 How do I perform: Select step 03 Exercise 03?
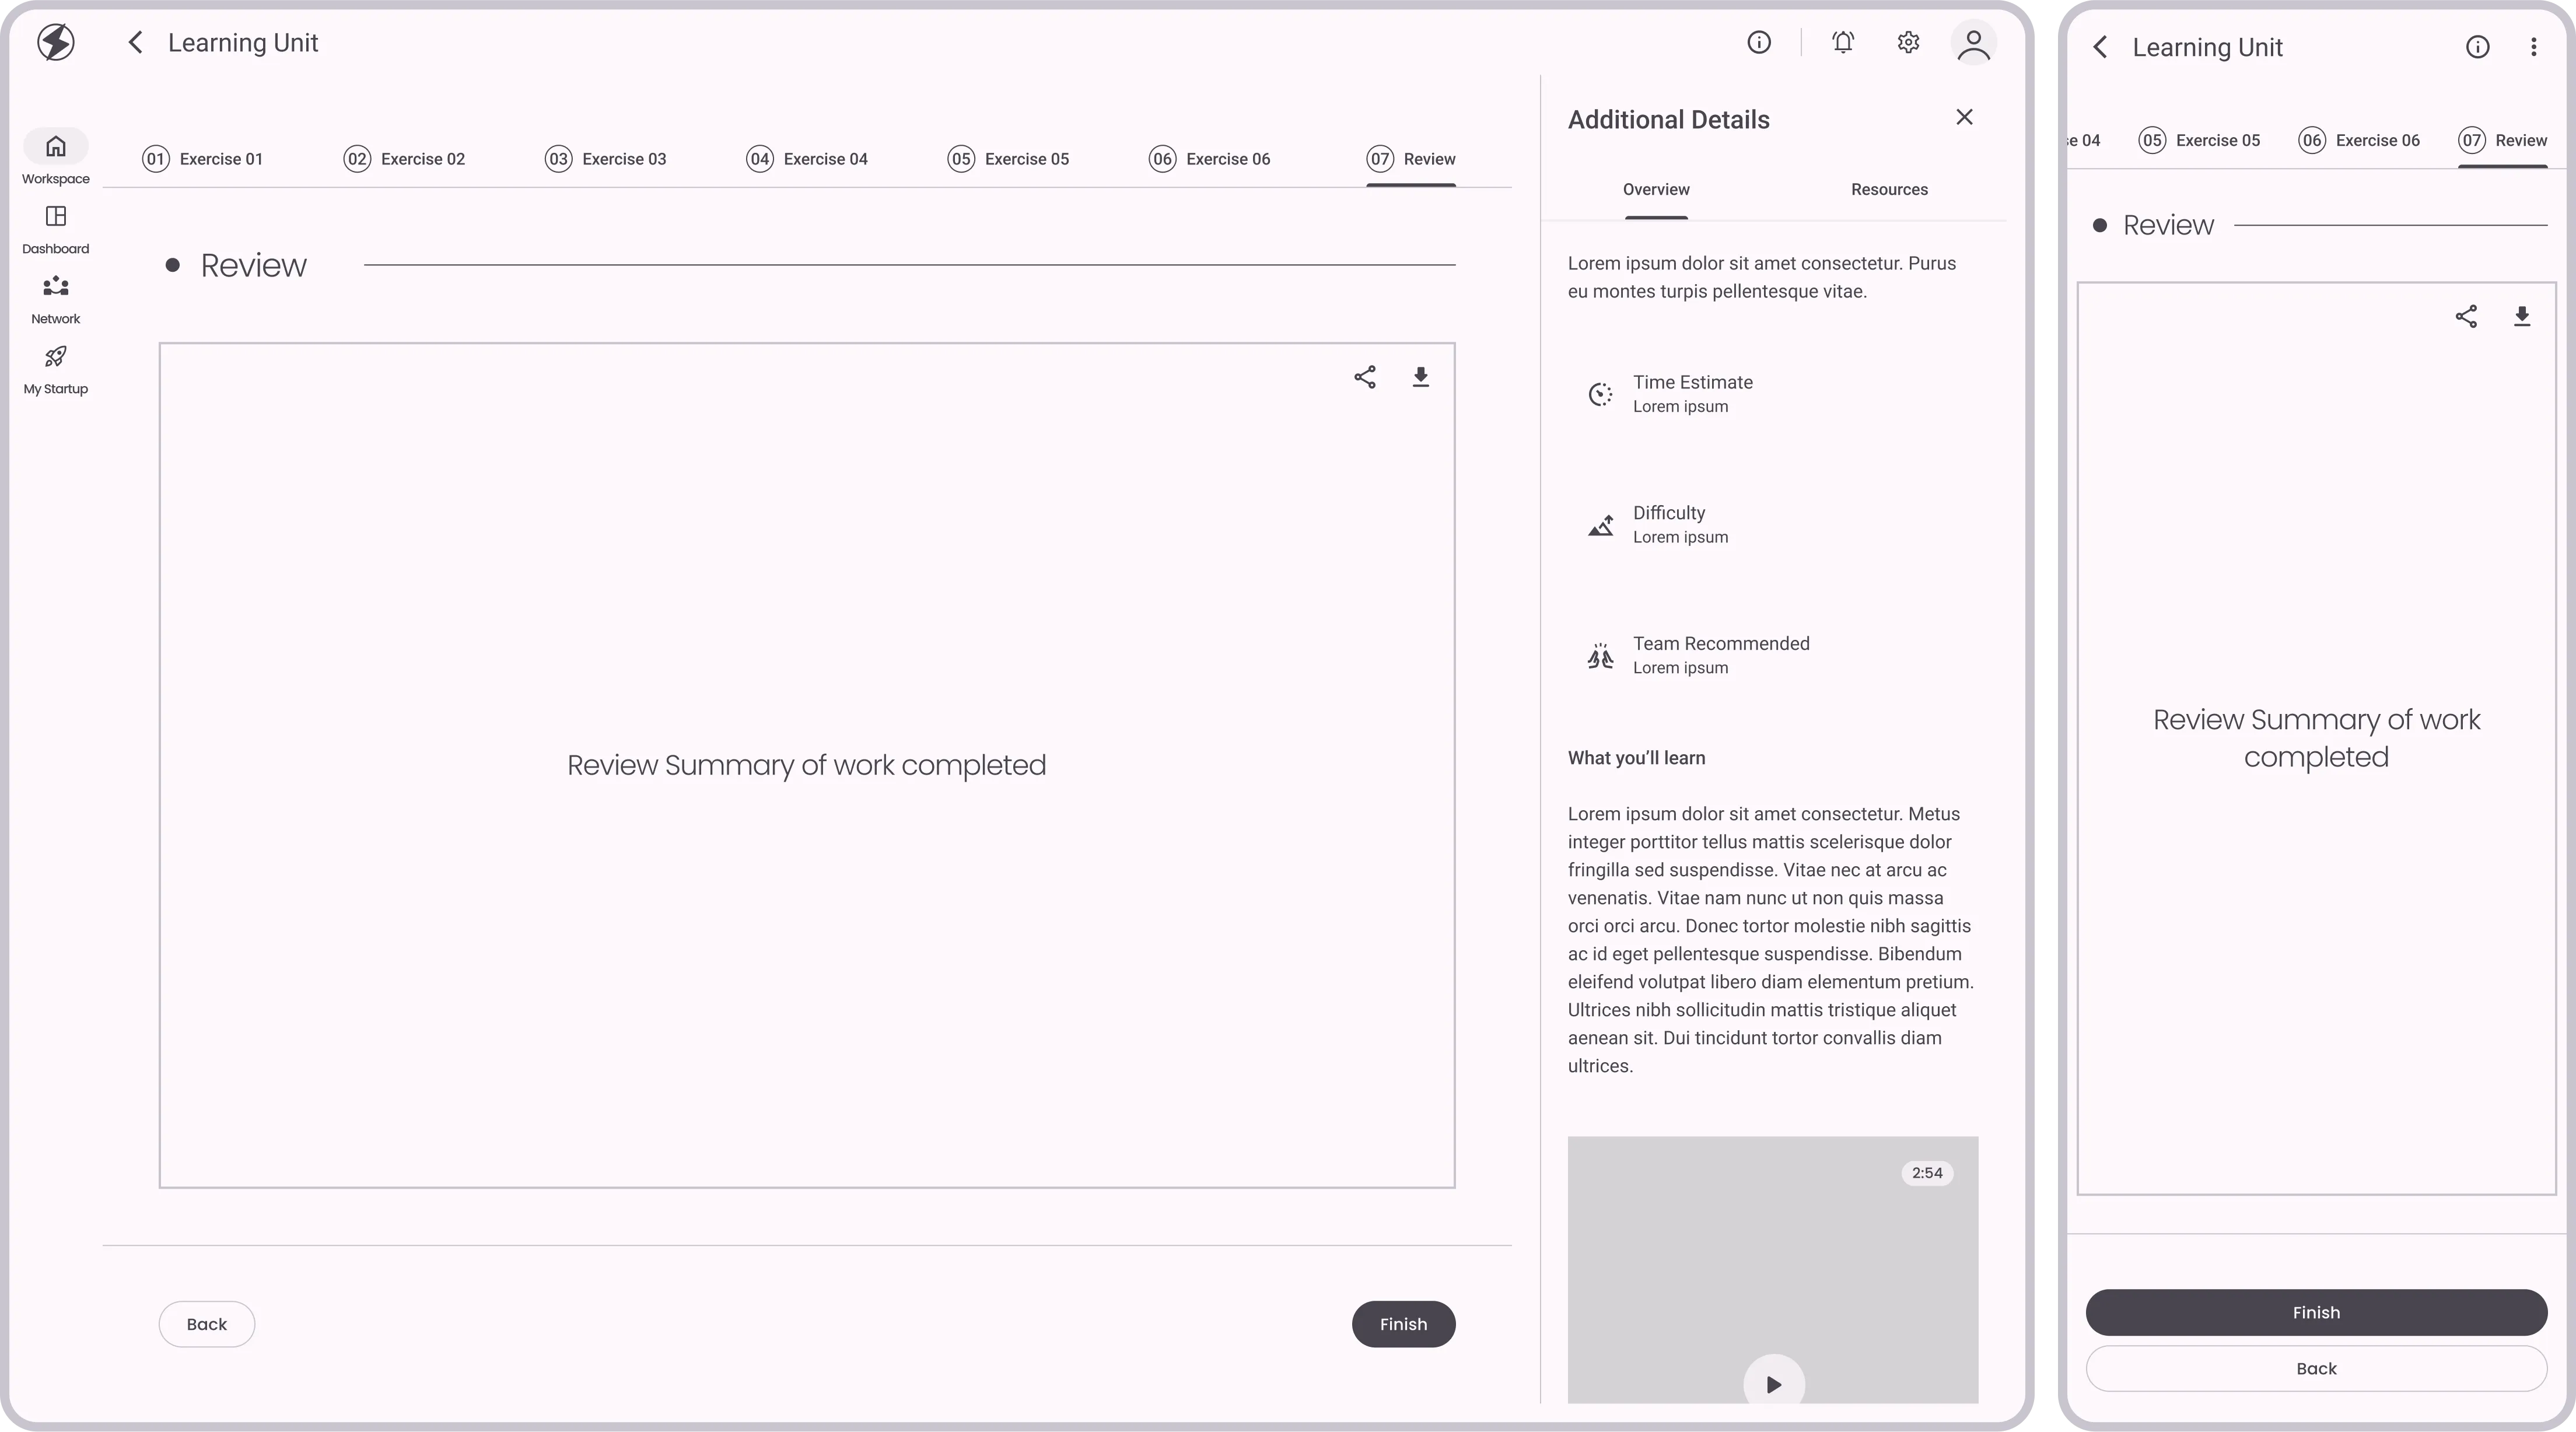(605, 158)
